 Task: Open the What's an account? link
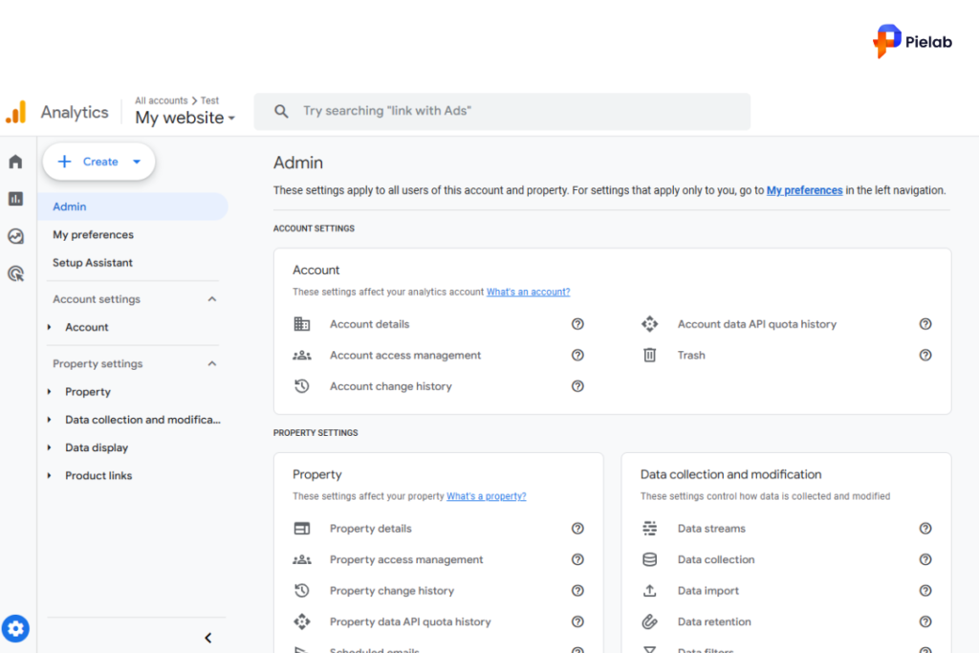click(x=528, y=292)
